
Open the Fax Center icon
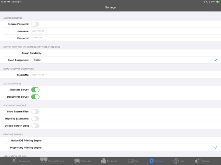103,161
